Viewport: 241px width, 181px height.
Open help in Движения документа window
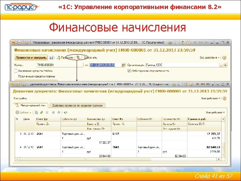click(224, 98)
